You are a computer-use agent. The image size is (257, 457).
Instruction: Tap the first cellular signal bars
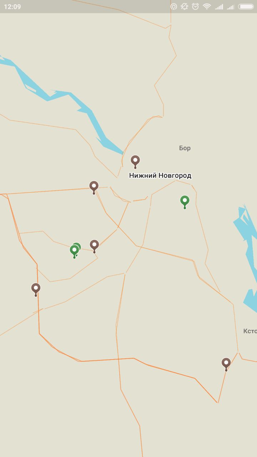tap(219, 6)
